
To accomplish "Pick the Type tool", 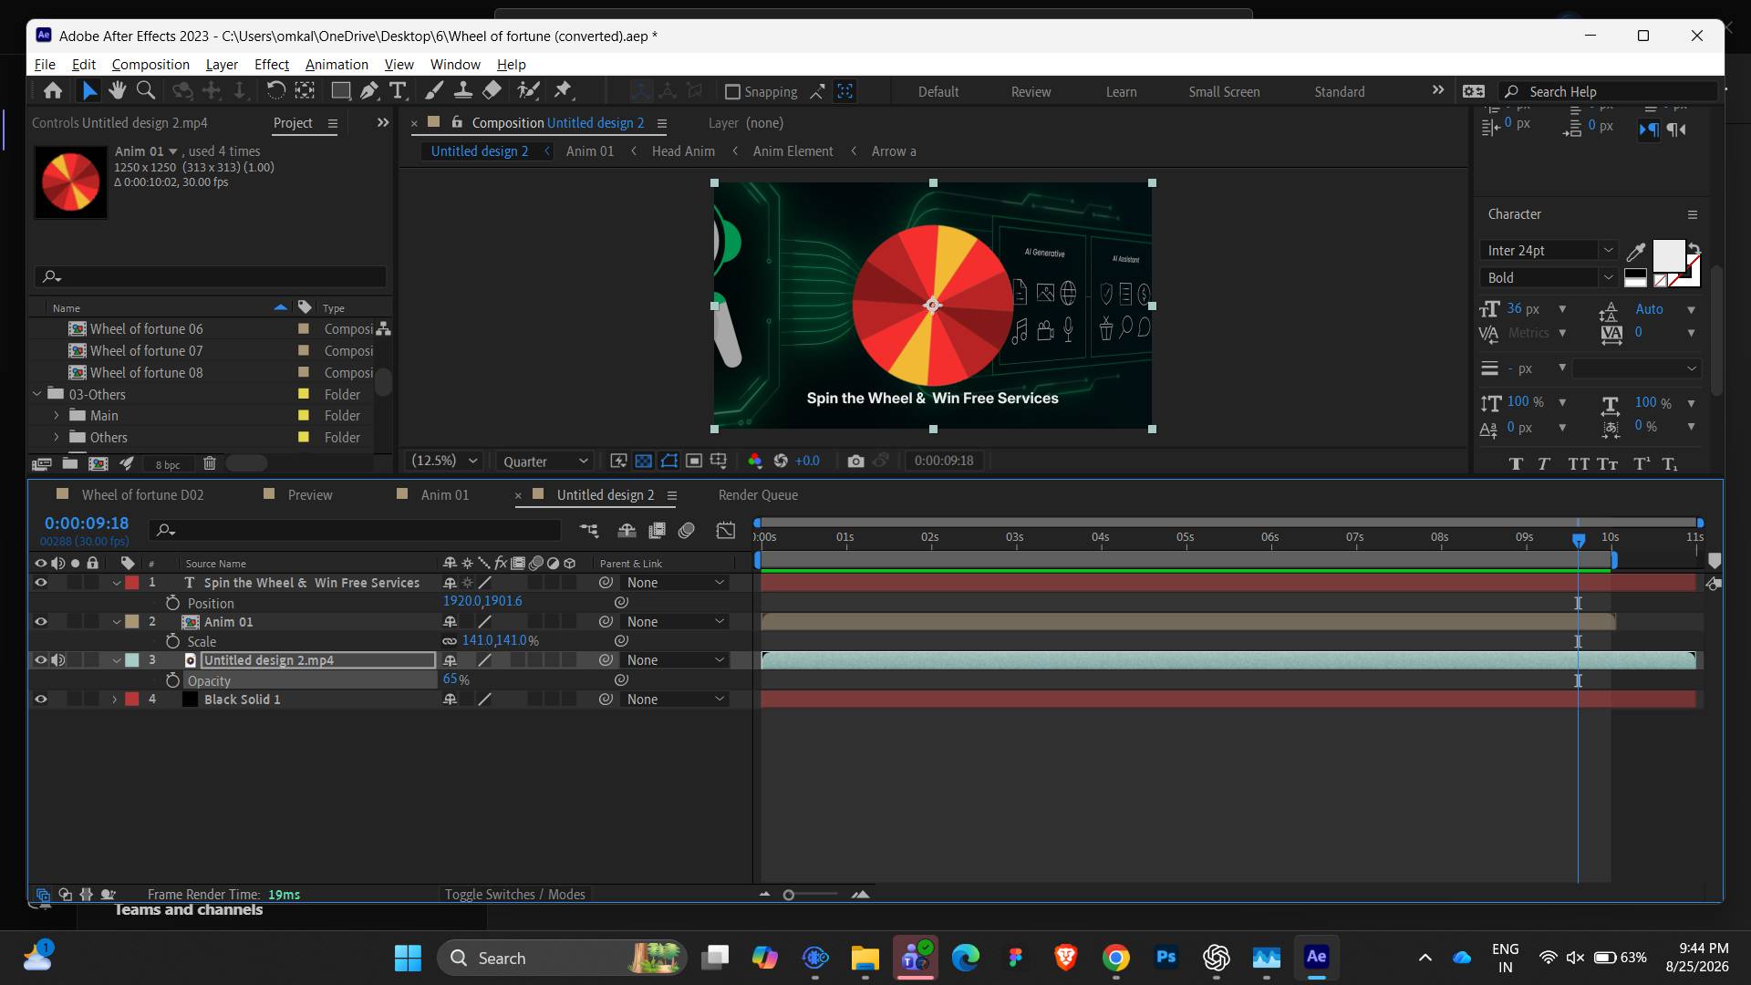I will [398, 90].
